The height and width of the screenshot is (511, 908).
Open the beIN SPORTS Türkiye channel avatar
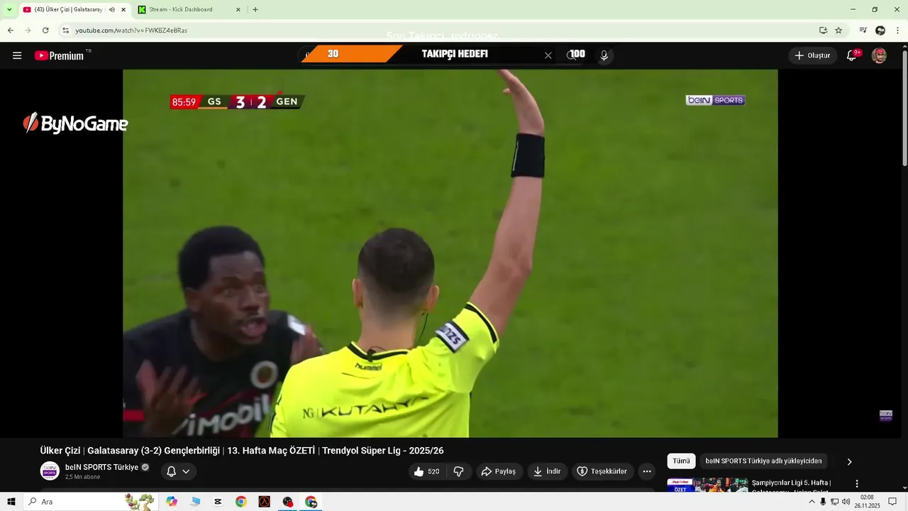click(x=50, y=471)
